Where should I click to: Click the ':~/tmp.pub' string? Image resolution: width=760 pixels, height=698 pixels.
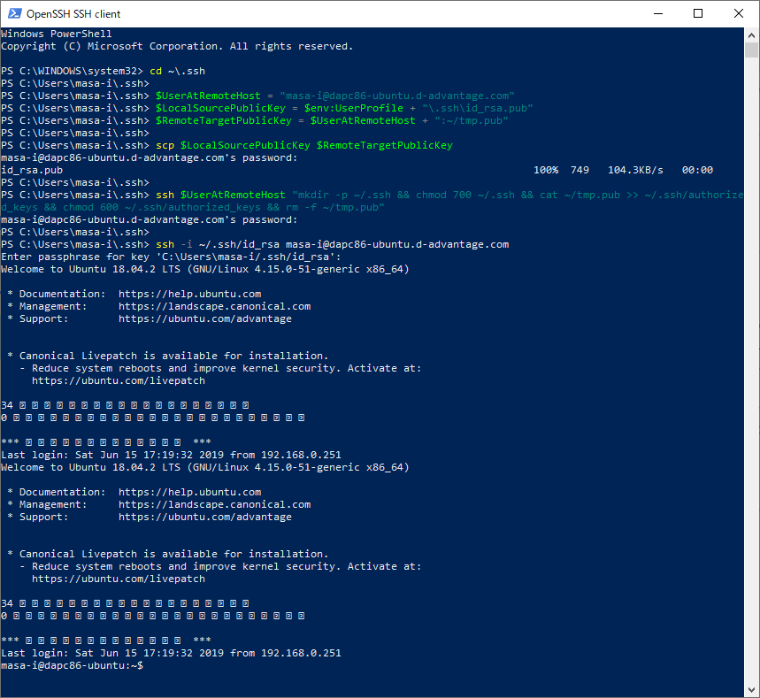[x=471, y=120]
